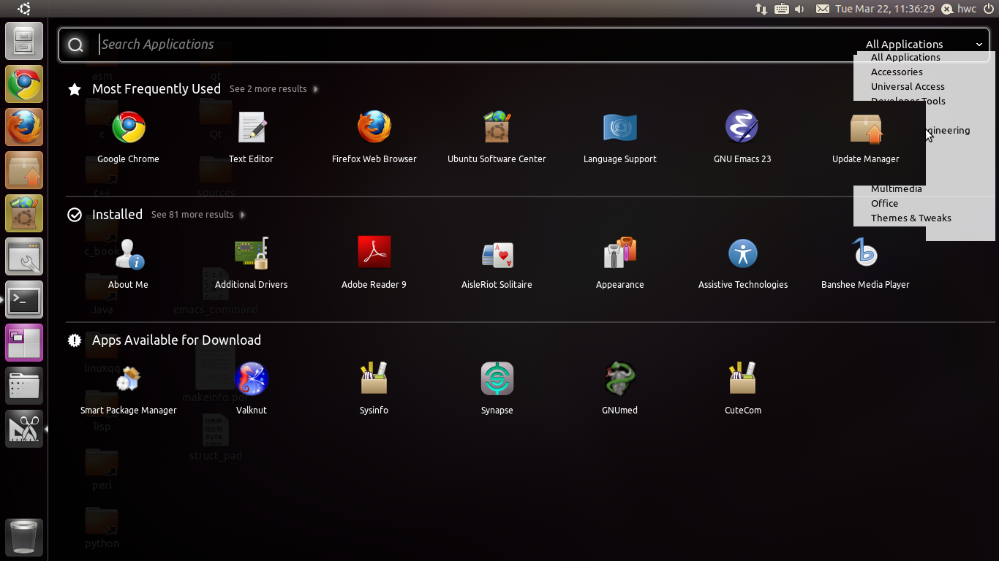999x561 pixels.
Task: Open the volume indicator
Action: (x=799, y=9)
